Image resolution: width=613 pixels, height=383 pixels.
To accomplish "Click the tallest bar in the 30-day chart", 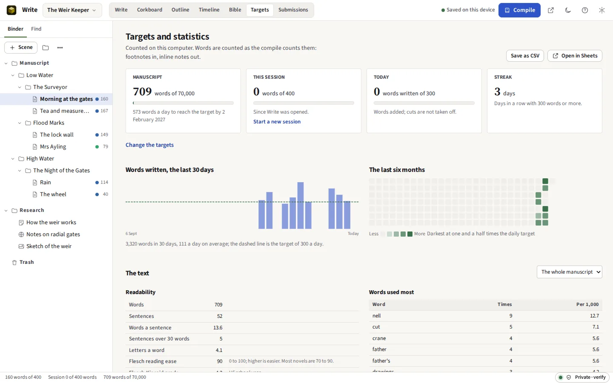I will click(301, 206).
